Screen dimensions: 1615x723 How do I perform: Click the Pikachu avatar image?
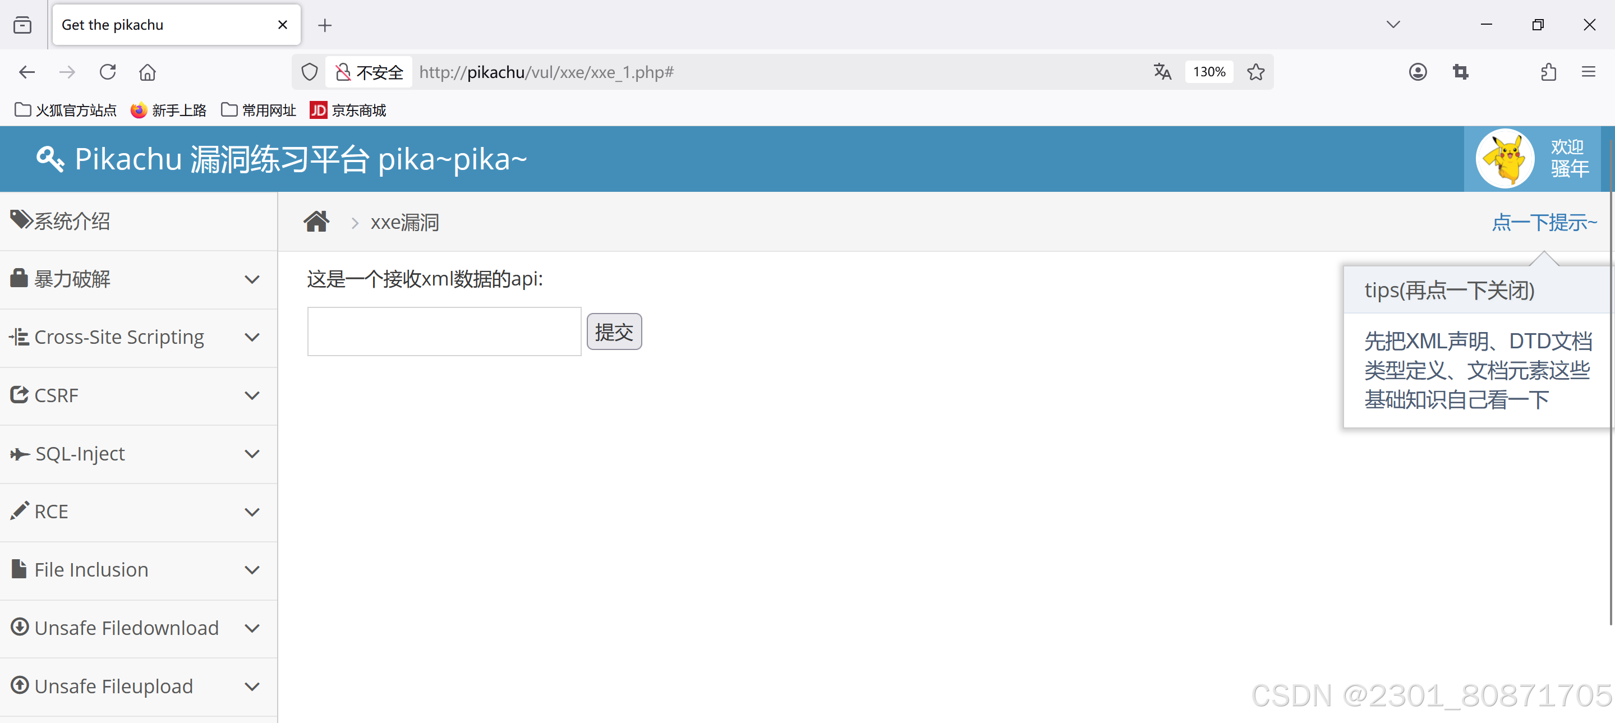point(1504,159)
